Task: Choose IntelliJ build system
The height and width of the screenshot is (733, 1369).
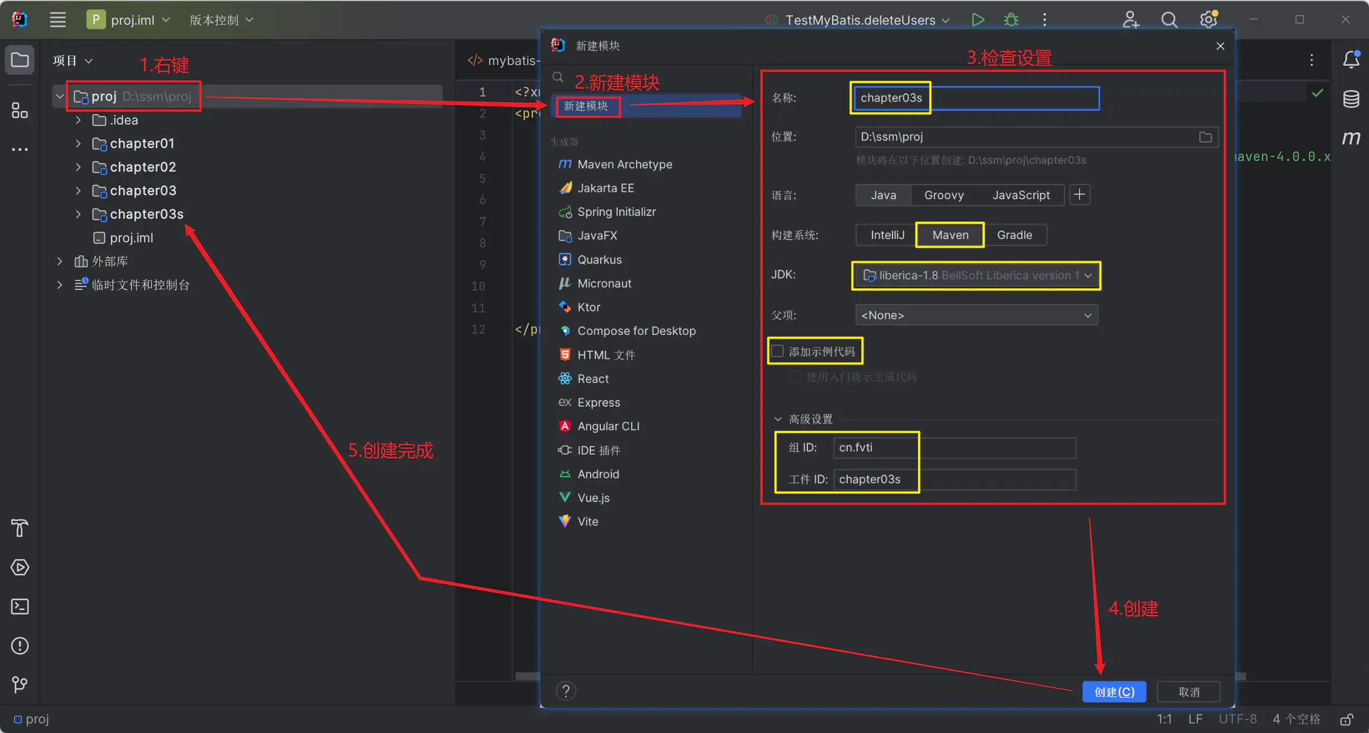Action: (x=887, y=235)
